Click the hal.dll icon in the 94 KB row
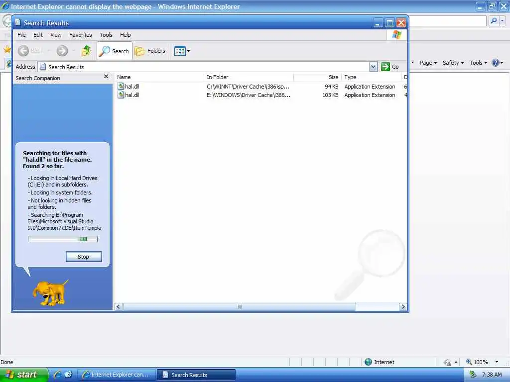 121,86
